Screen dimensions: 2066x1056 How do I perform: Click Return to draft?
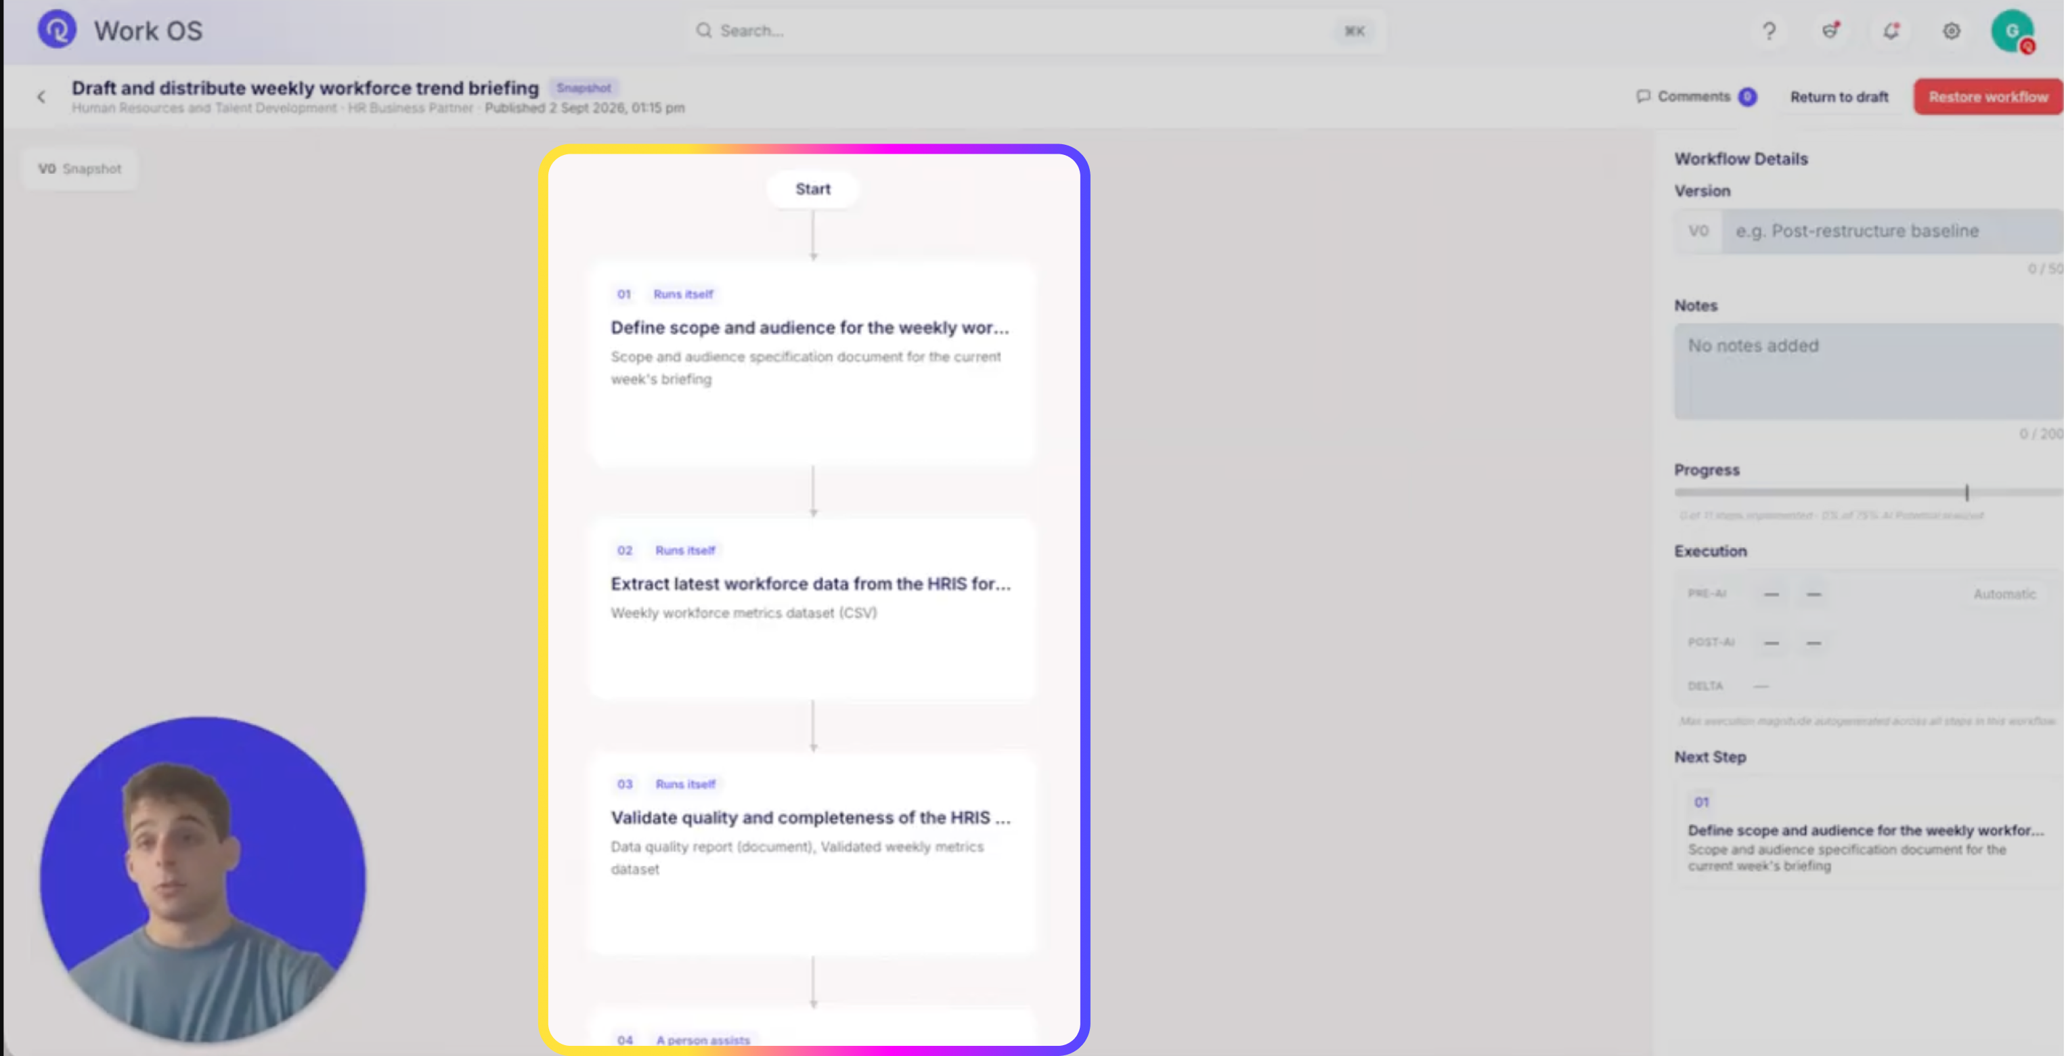1839,97
